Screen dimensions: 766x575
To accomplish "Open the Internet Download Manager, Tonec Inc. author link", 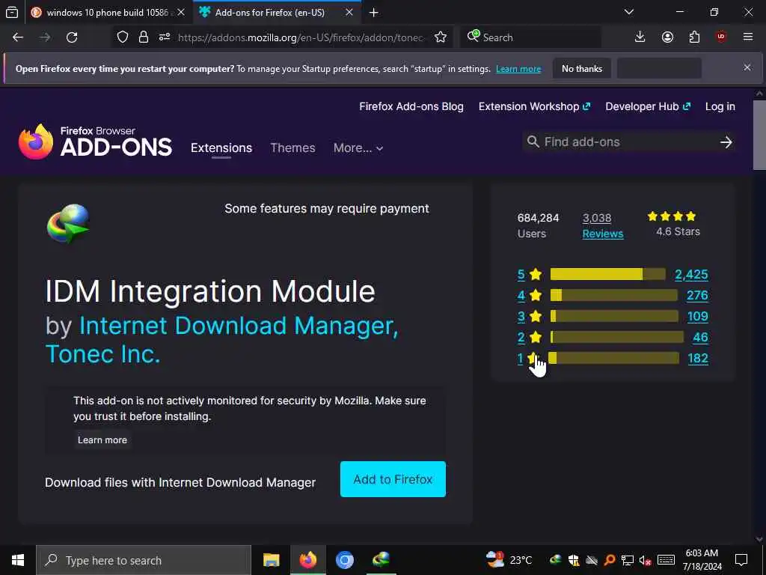I will [x=222, y=339].
